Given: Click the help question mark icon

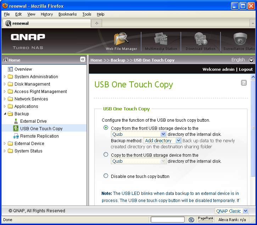Looking at the screenshot, I should pyautogui.click(x=244, y=83).
